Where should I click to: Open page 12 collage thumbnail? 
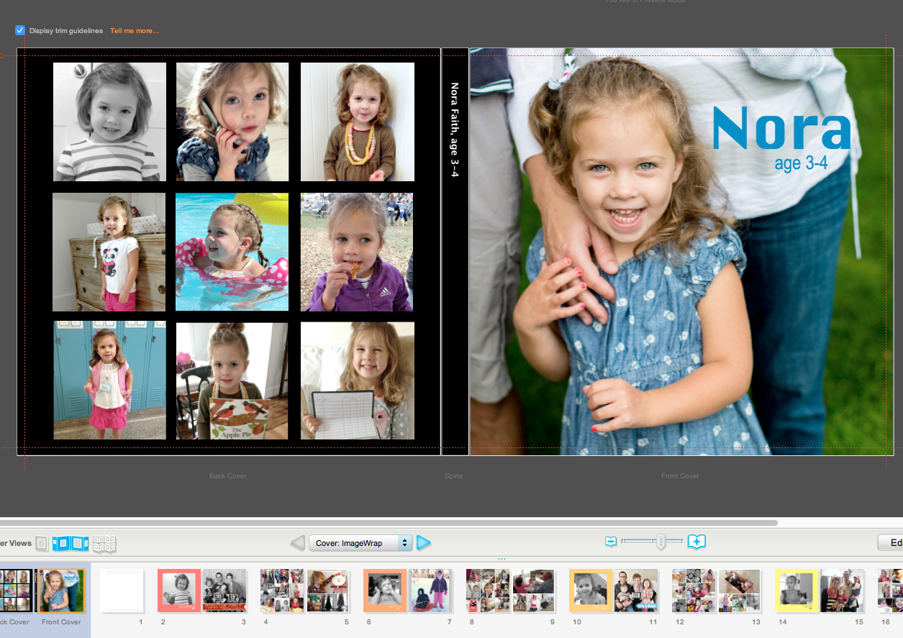694,591
